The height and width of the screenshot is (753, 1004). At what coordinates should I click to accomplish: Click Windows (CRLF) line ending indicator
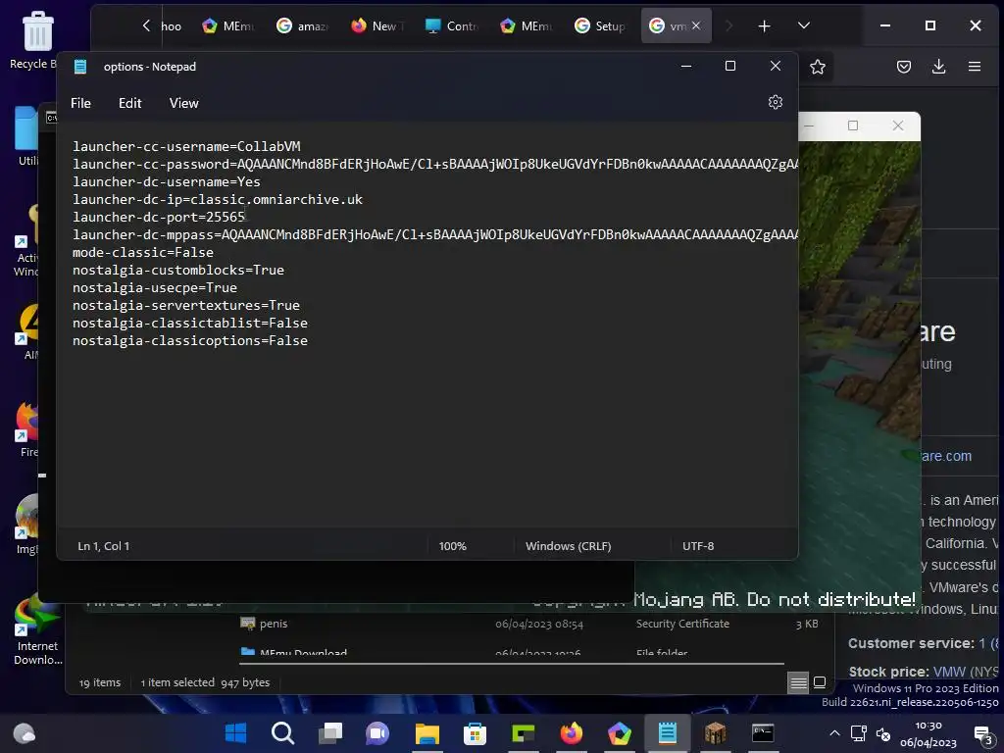click(568, 546)
